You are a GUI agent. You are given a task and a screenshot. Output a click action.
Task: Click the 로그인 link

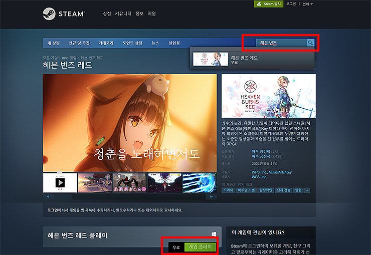click(291, 4)
